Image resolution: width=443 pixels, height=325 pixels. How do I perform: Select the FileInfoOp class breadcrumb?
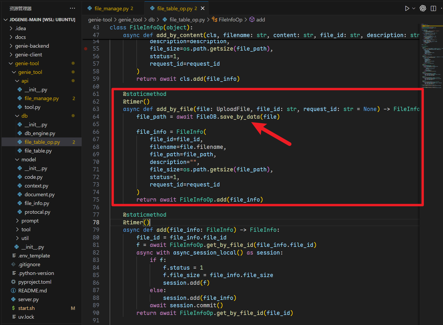click(230, 20)
